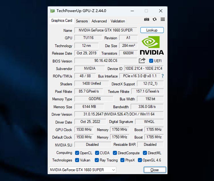The width and height of the screenshot is (214, 181).
Task: Open the hamburger menu icon
Action: [x=163, y=19]
